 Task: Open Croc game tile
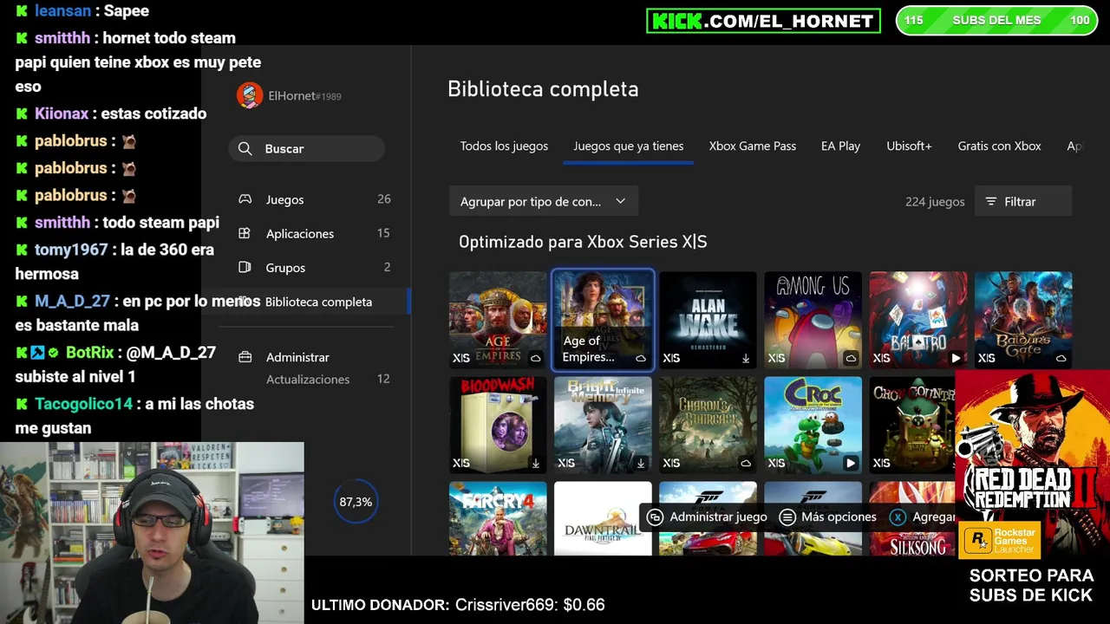(813, 425)
